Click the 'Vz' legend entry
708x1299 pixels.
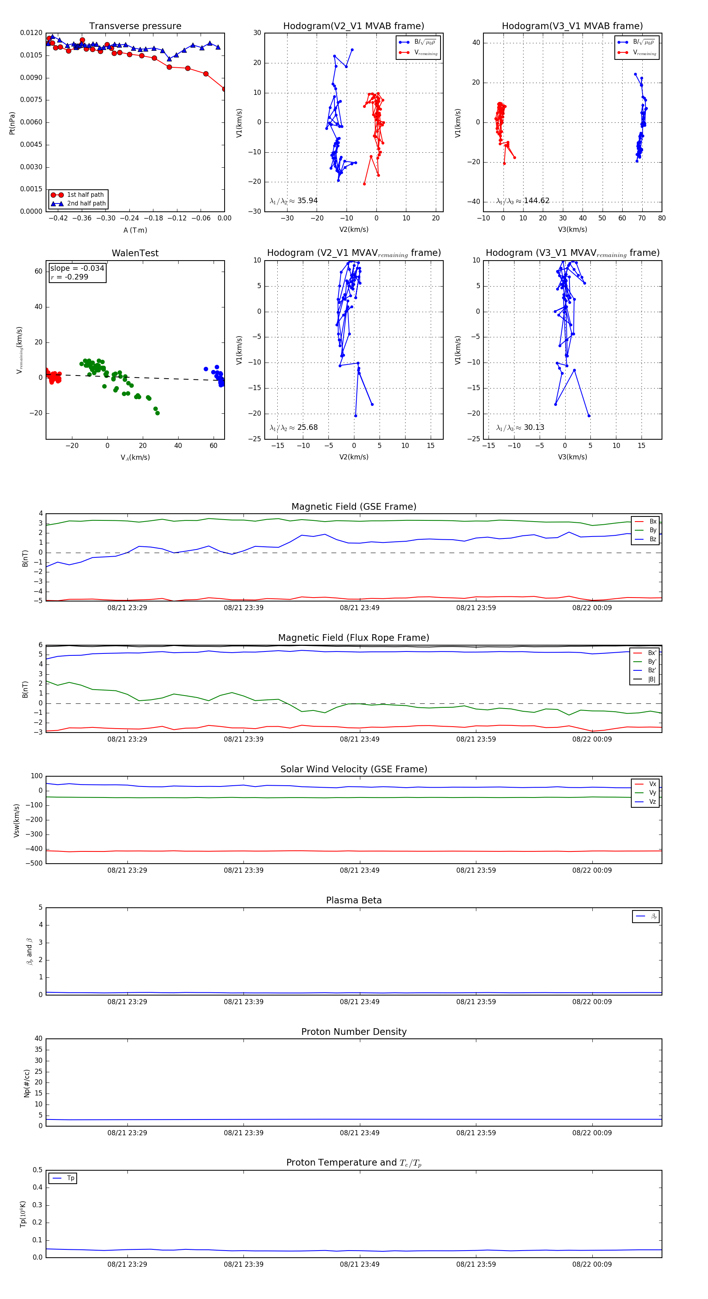646,802
